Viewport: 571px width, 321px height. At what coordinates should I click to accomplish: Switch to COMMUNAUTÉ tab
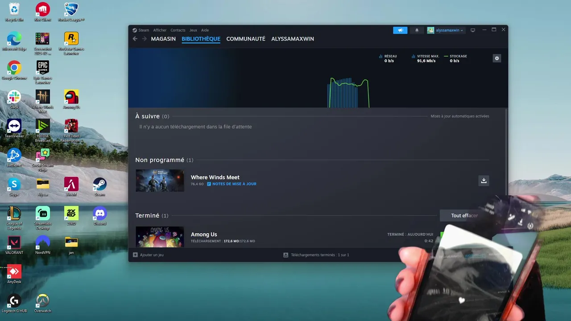coord(246,39)
